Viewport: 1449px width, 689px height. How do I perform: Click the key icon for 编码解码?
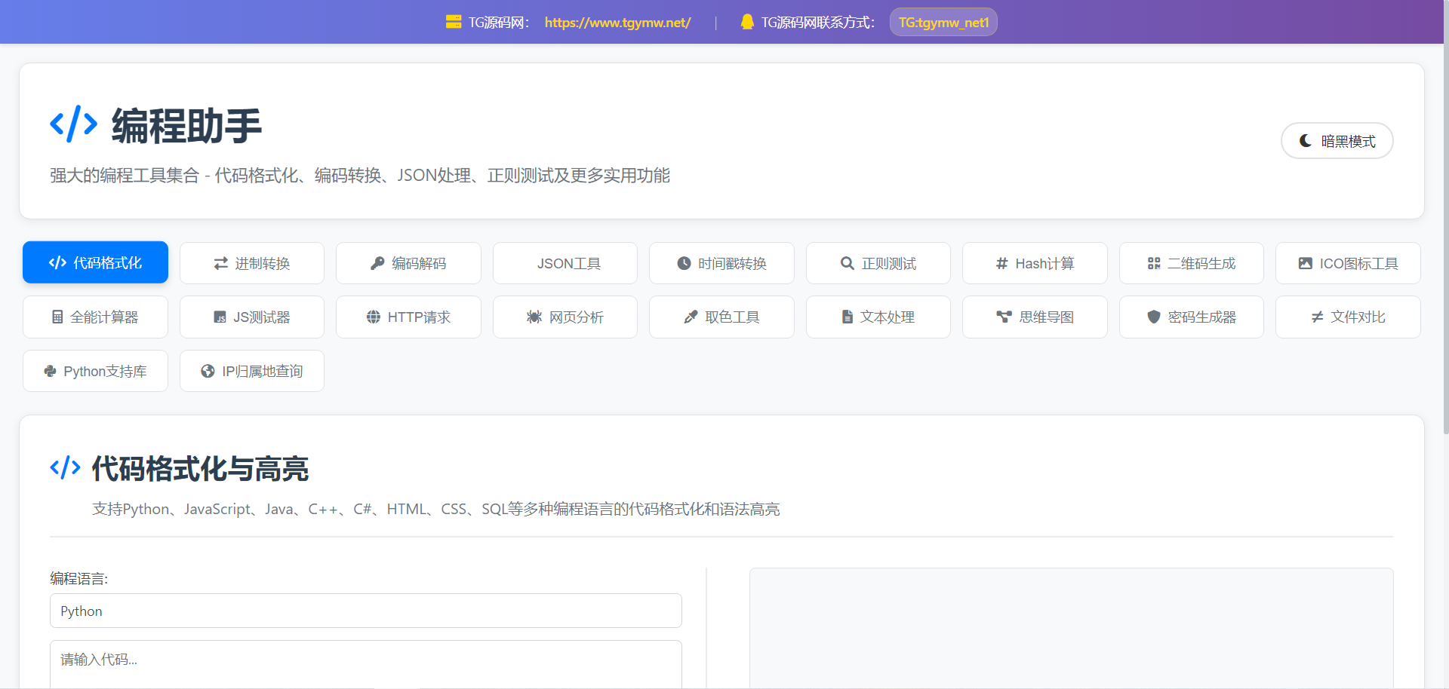[377, 263]
